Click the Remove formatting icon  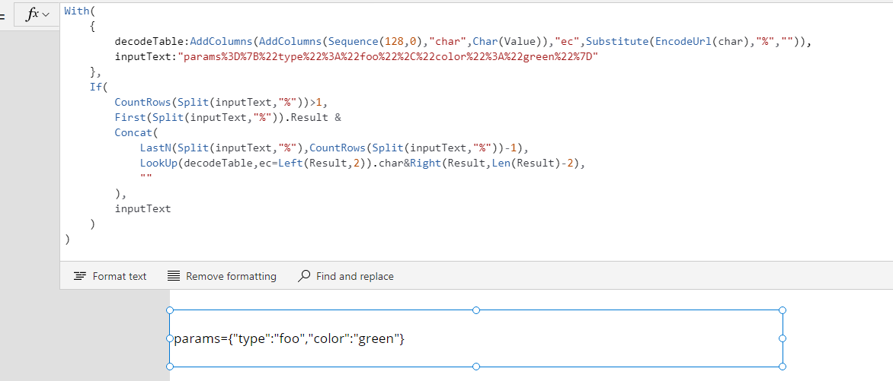click(x=174, y=276)
